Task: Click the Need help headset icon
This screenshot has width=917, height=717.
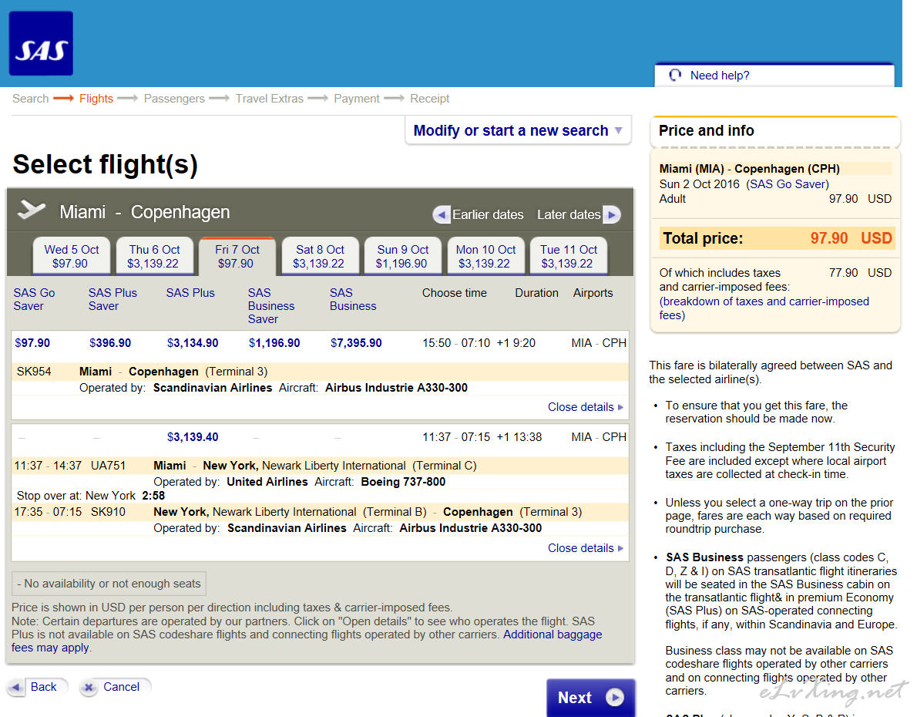Action: click(676, 75)
